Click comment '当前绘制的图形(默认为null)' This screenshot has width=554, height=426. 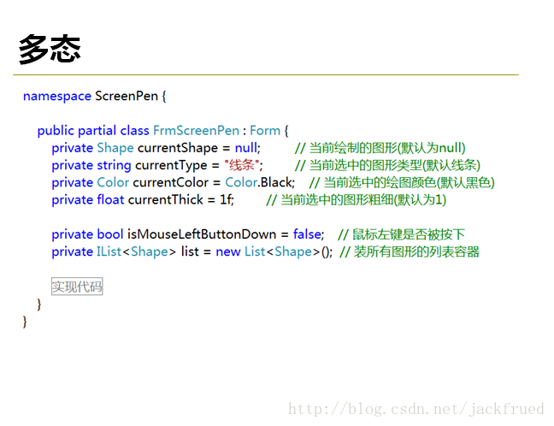click(x=387, y=148)
